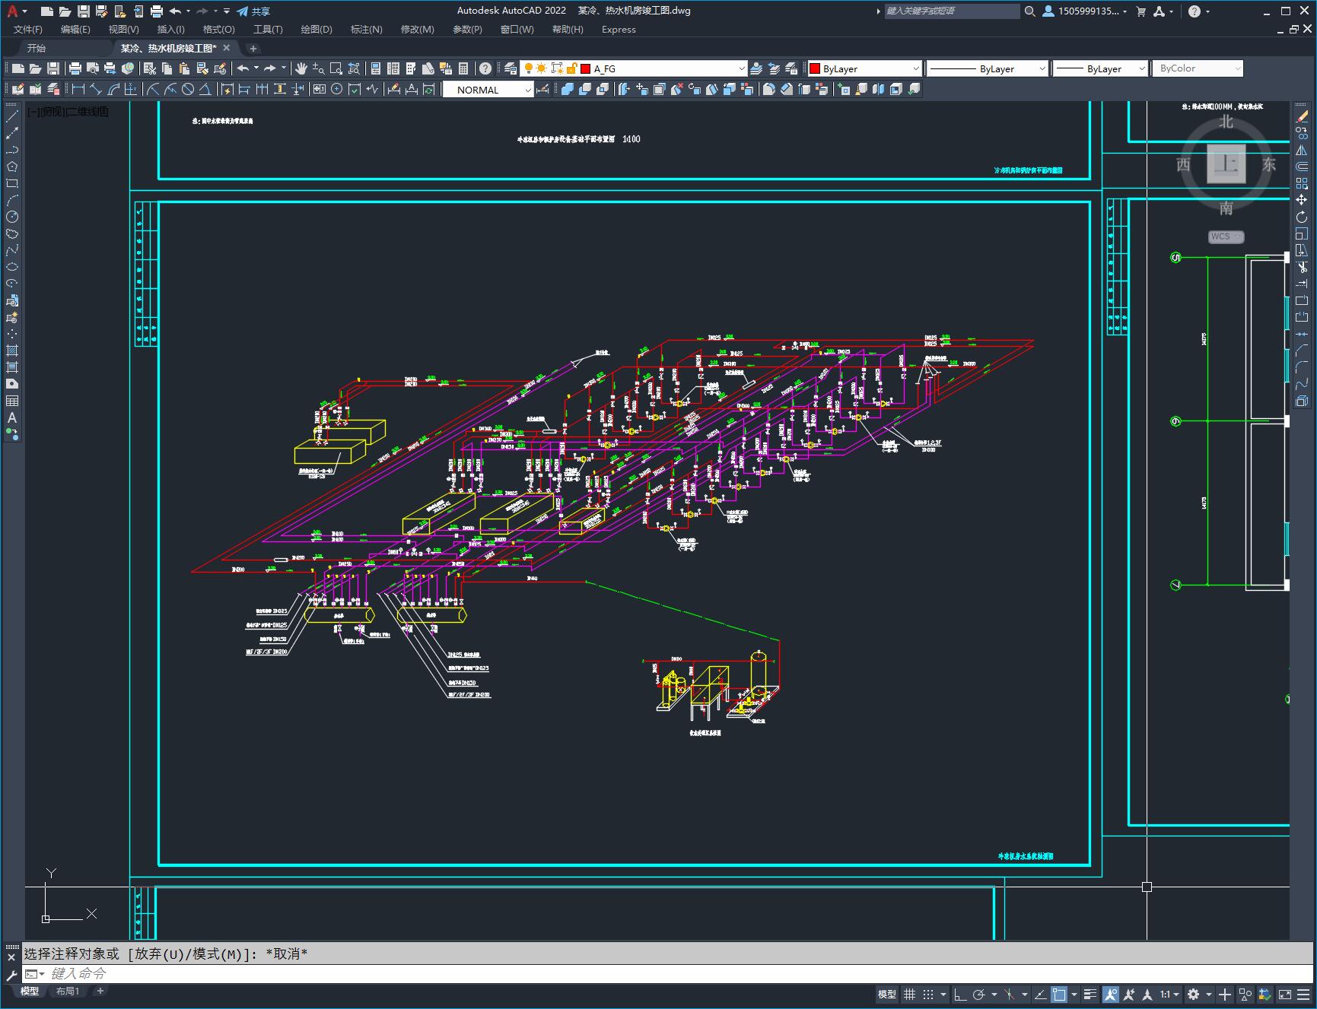Toggle ortho mode in status bar

click(960, 994)
